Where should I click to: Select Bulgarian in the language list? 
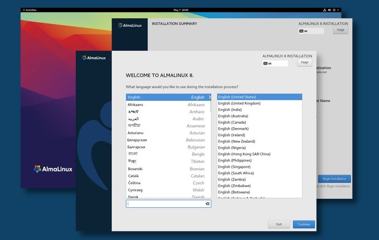(168, 147)
